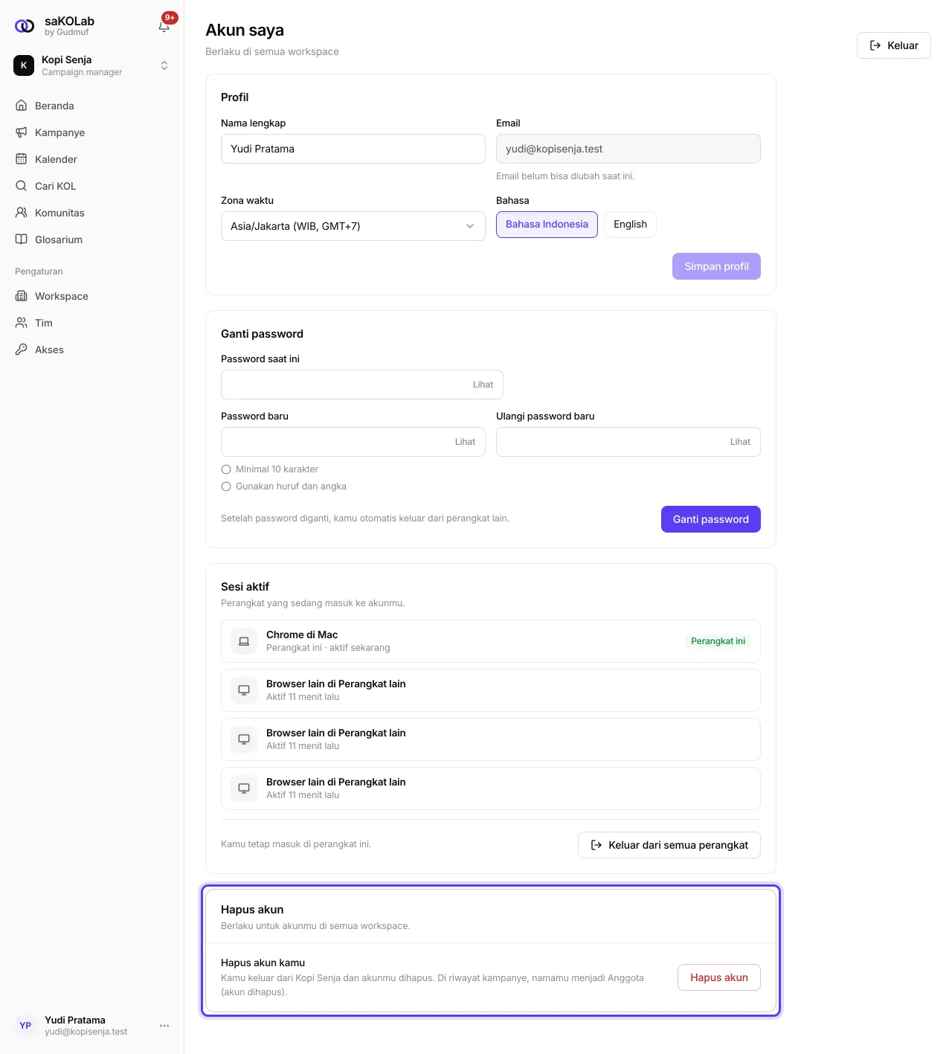
Task: Reveal Ulangi password baru with Lihat
Action: pos(740,442)
